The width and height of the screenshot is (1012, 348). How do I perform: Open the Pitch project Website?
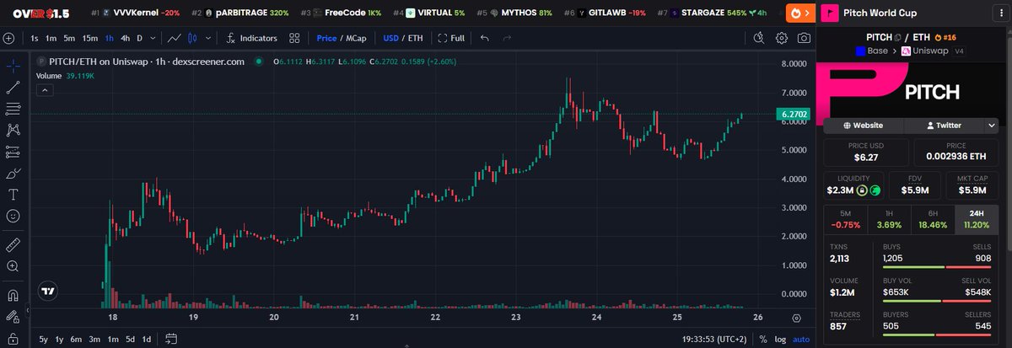click(863, 125)
